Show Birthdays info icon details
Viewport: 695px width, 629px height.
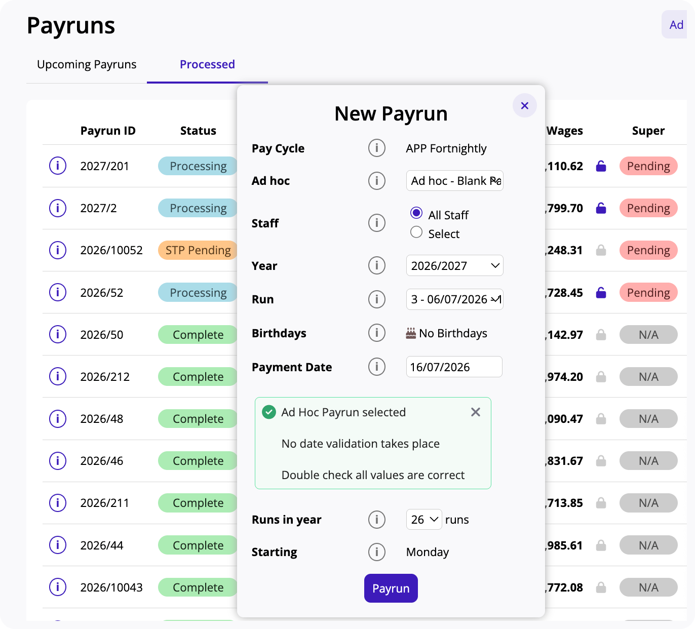pos(377,333)
